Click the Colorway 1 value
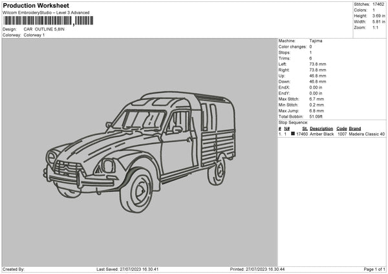The image size is (388, 274). click(35, 35)
